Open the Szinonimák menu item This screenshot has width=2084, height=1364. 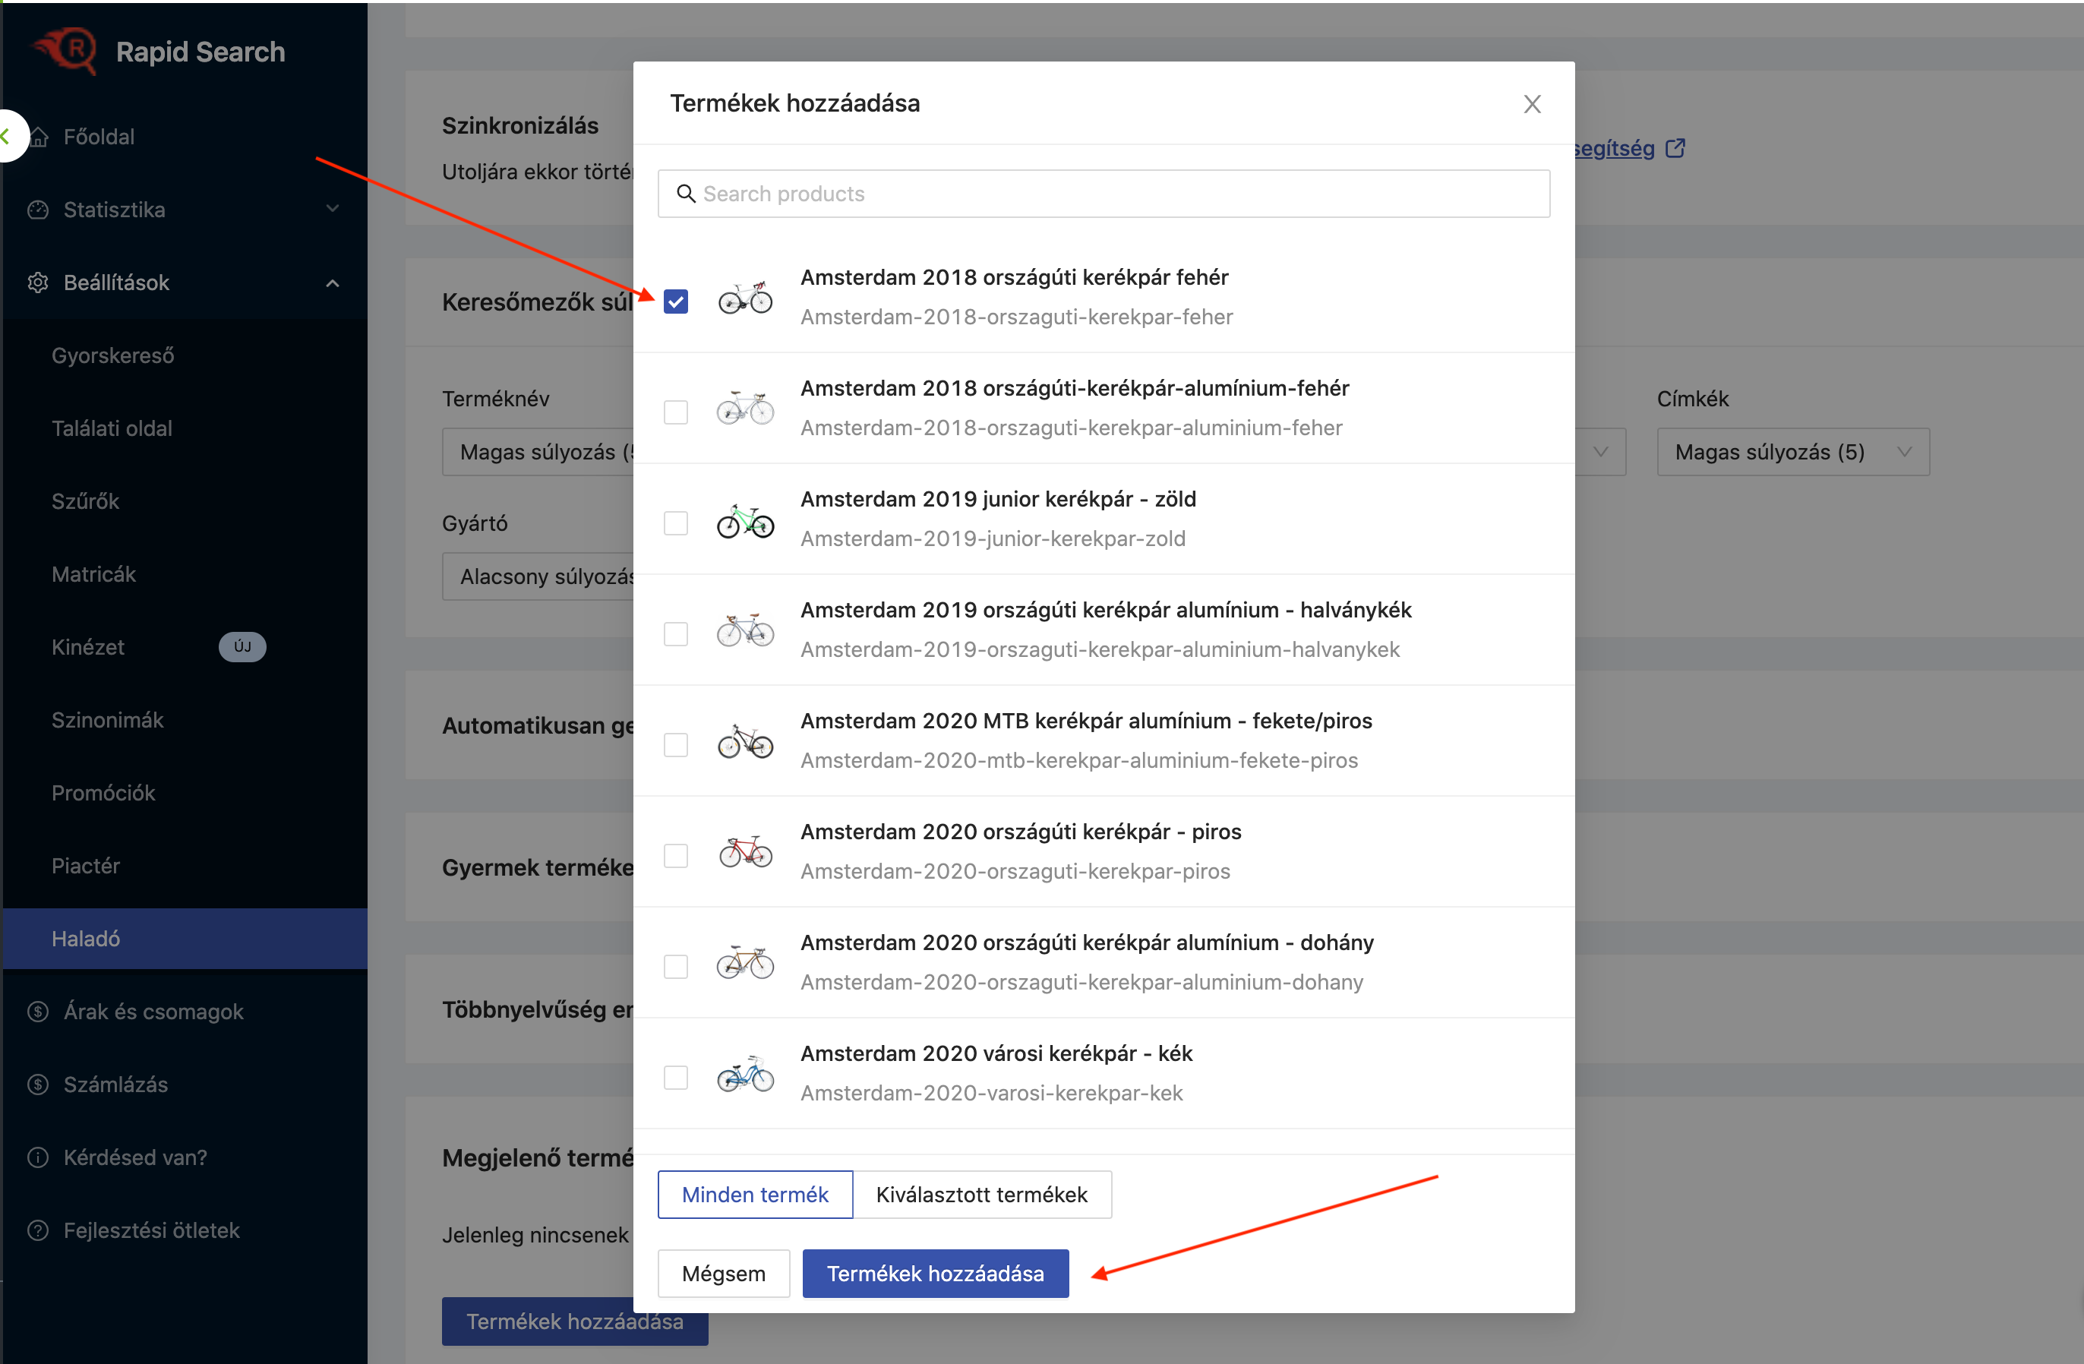click(107, 720)
